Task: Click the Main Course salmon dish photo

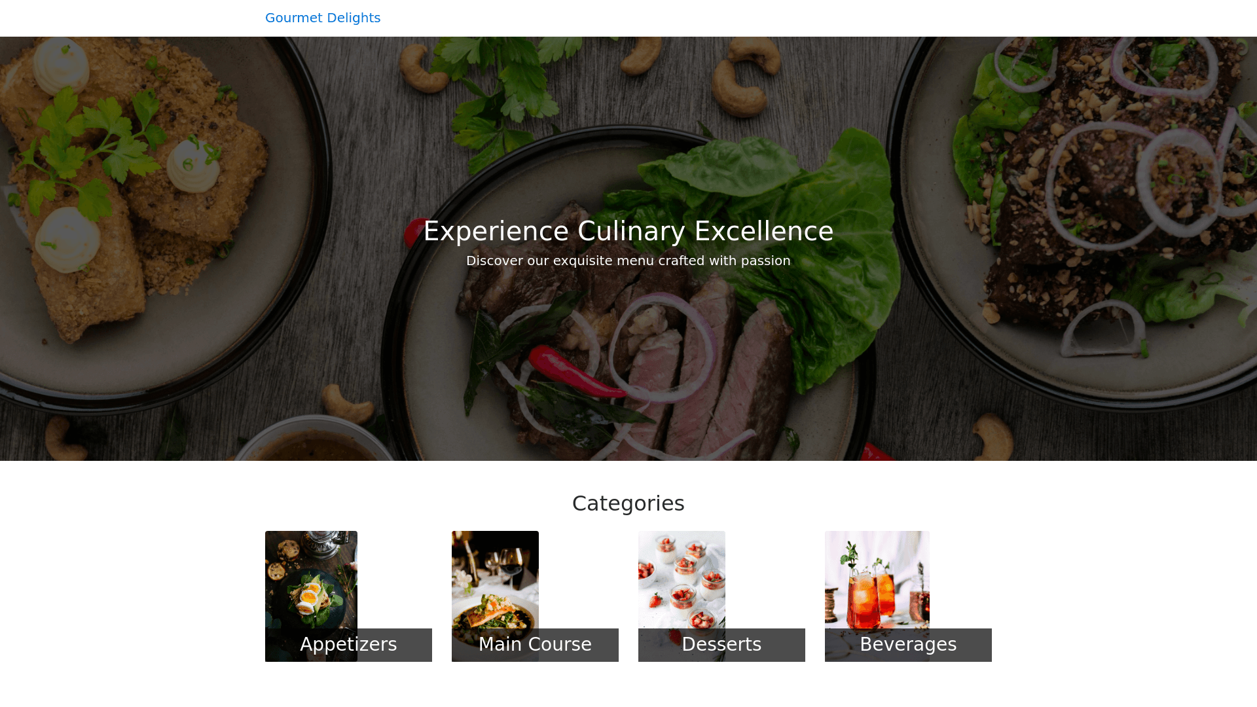Action: pyautogui.click(x=495, y=579)
